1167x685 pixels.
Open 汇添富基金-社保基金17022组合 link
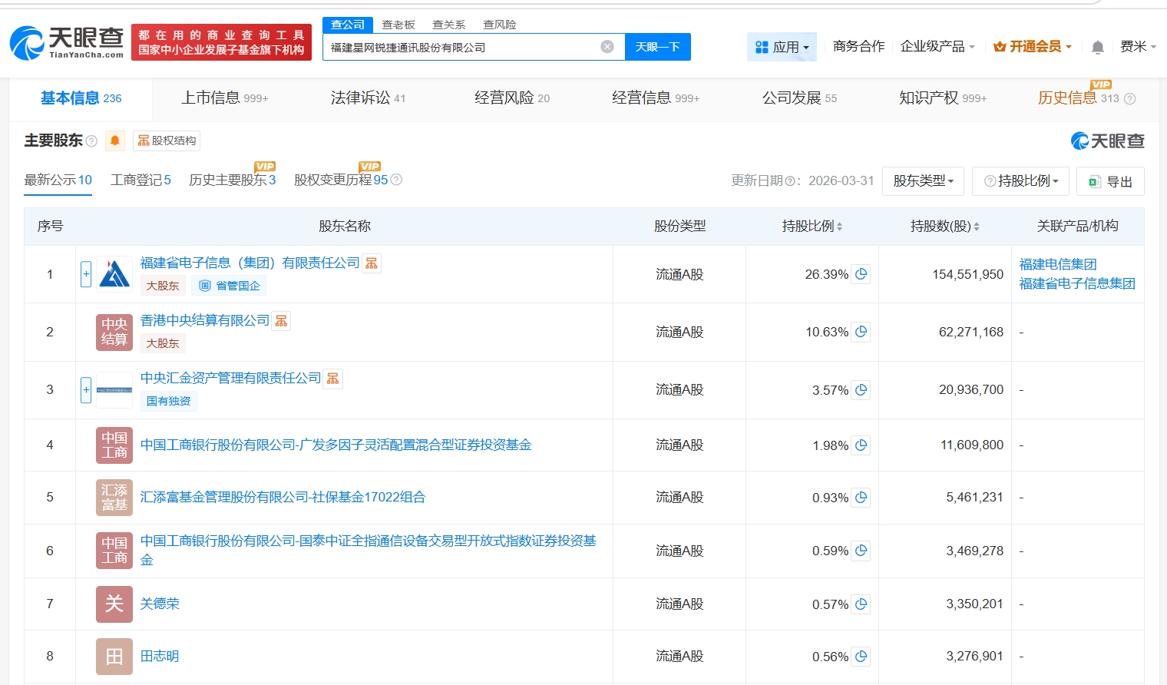coord(283,498)
